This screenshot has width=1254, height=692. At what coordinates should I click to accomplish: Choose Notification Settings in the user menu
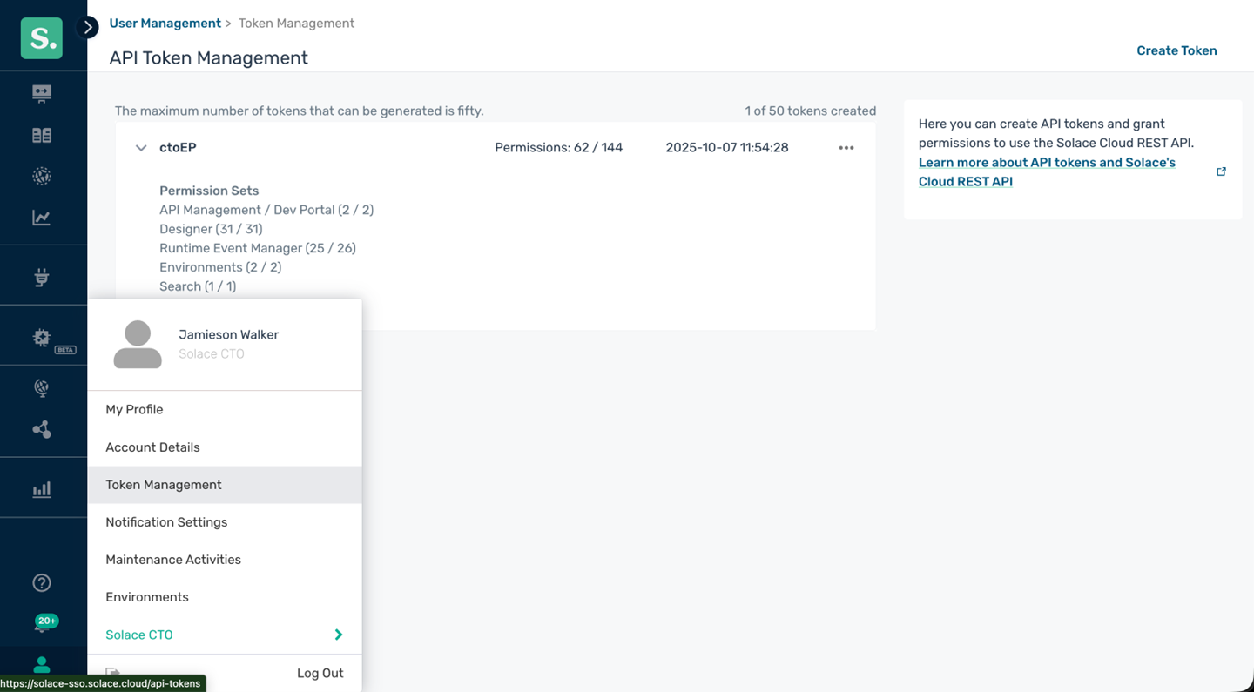(166, 522)
